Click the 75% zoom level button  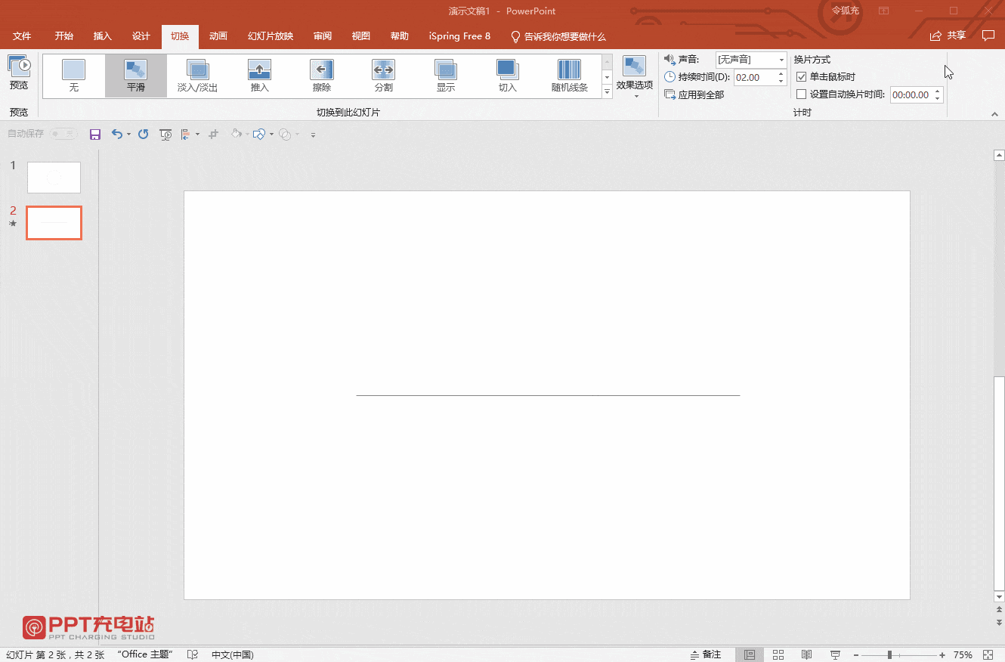coord(963,654)
